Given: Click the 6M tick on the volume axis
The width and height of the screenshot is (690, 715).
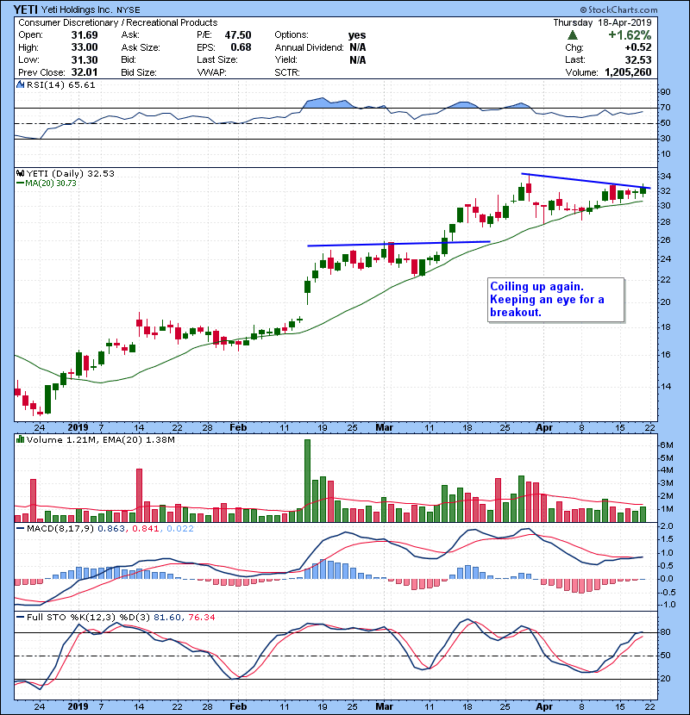Looking at the screenshot, I should click(x=666, y=445).
